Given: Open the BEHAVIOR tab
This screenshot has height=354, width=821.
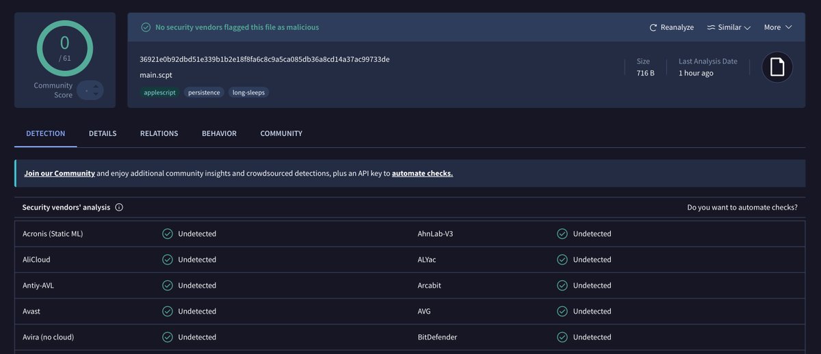Looking at the screenshot, I should [x=219, y=133].
